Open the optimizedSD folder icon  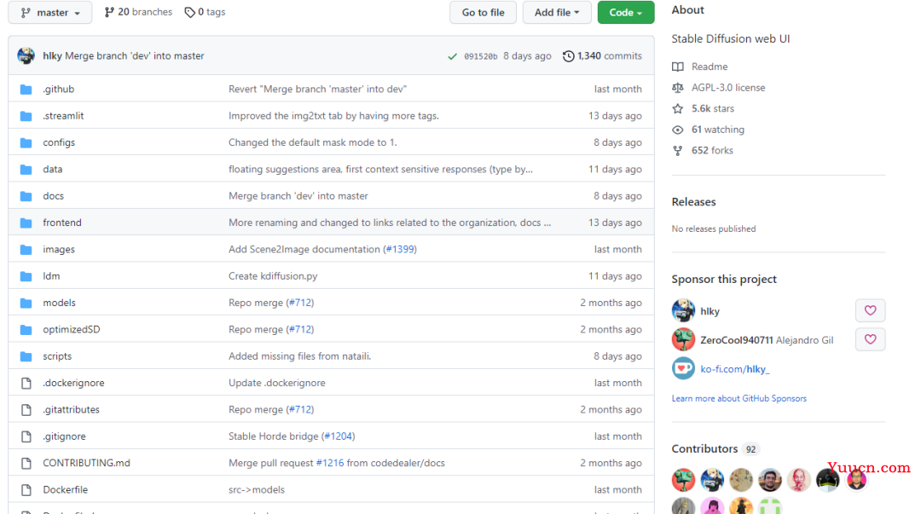tap(26, 330)
